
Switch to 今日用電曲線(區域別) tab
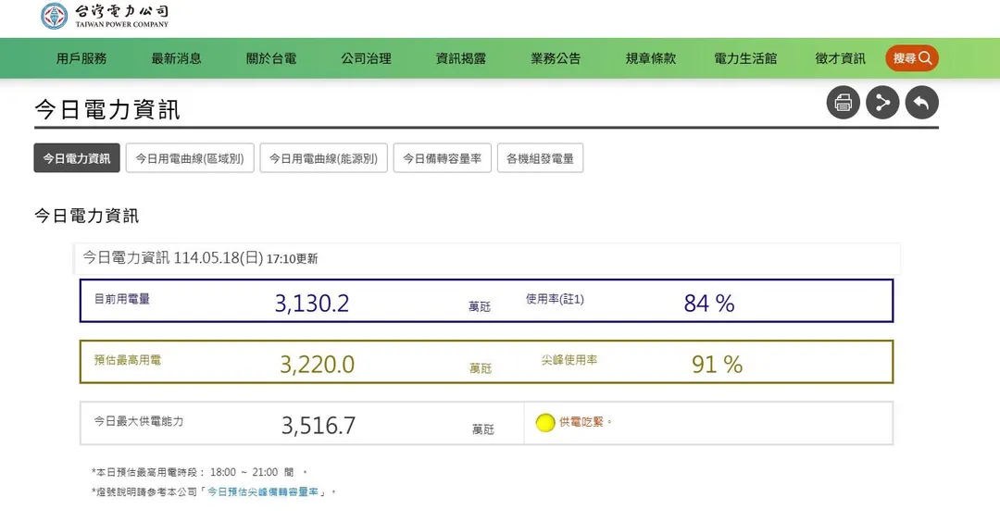coord(190,158)
